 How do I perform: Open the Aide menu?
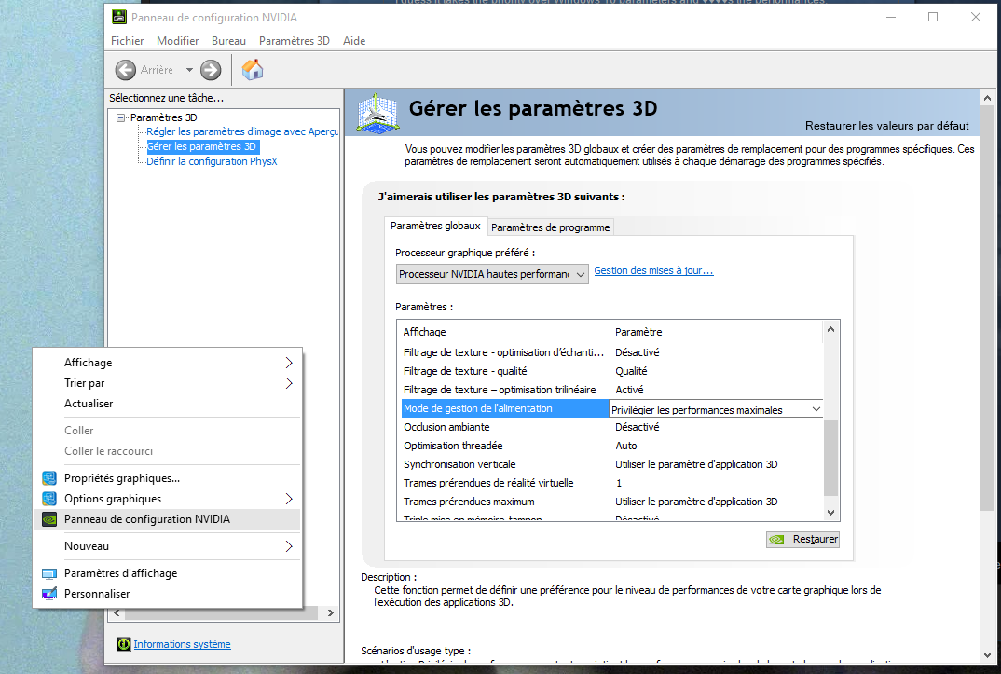354,41
